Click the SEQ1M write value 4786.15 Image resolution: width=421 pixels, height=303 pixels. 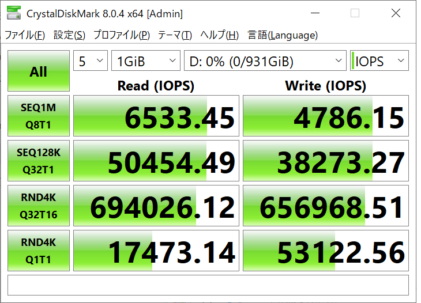click(x=326, y=116)
